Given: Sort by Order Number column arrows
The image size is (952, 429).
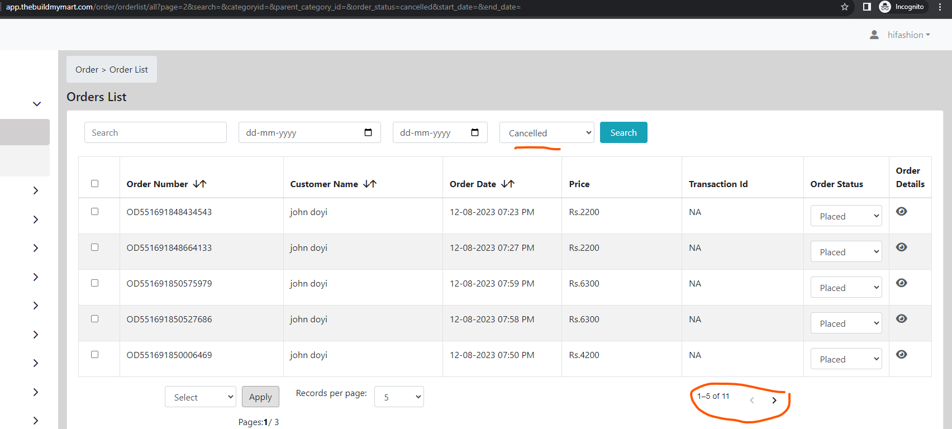Looking at the screenshot, I should point(200,184).
